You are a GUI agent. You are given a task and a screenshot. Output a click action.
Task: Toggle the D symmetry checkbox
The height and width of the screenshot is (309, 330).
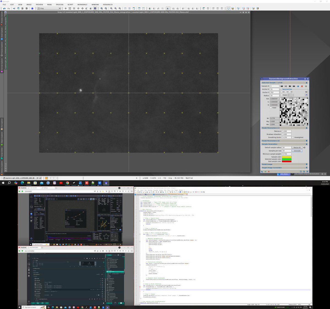click(289, 92)
